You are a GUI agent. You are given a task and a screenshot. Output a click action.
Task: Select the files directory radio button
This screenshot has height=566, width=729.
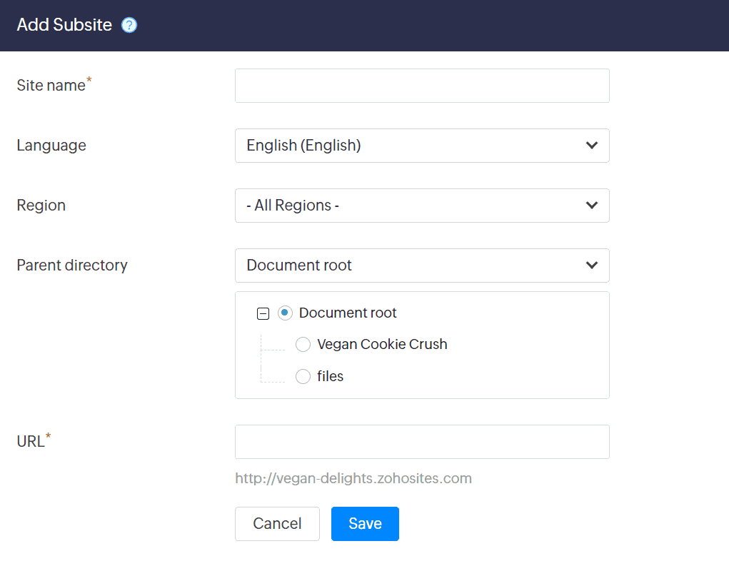coord(303,376)
